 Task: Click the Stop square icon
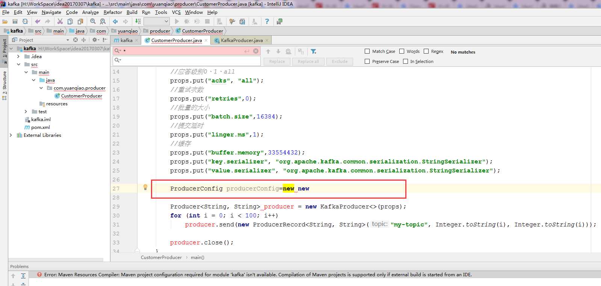pyautogui.click(x=207, y=22)
